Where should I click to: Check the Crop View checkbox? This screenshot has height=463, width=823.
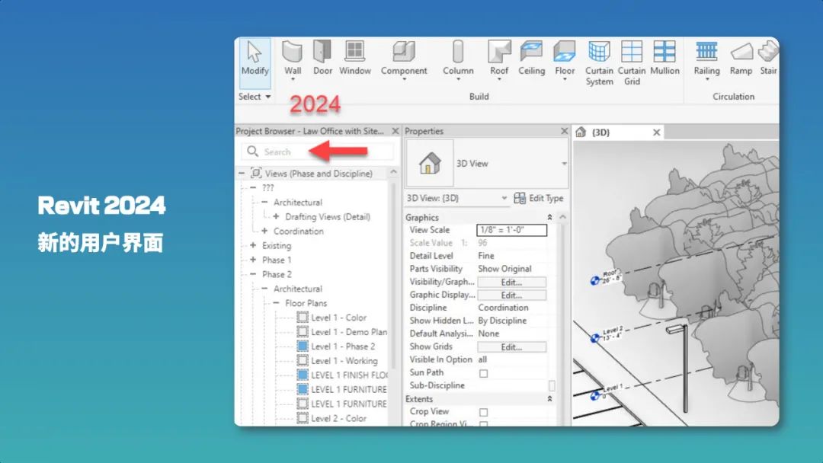(x=484, y=411)
